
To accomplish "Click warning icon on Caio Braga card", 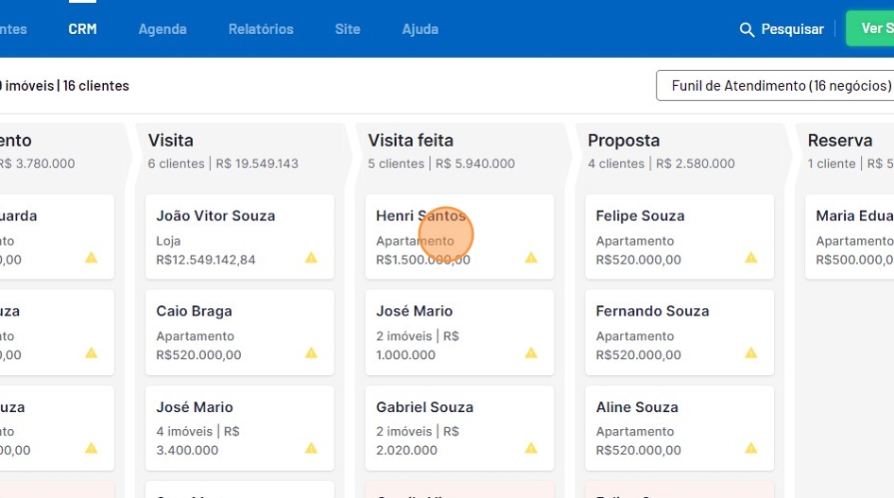I will pos(311,352).
